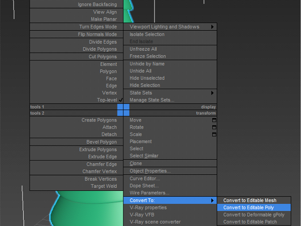This screenshot has height=226, width=301.
Task: Choose Convert to Editable Poly
Action: [x=254, y=207]
